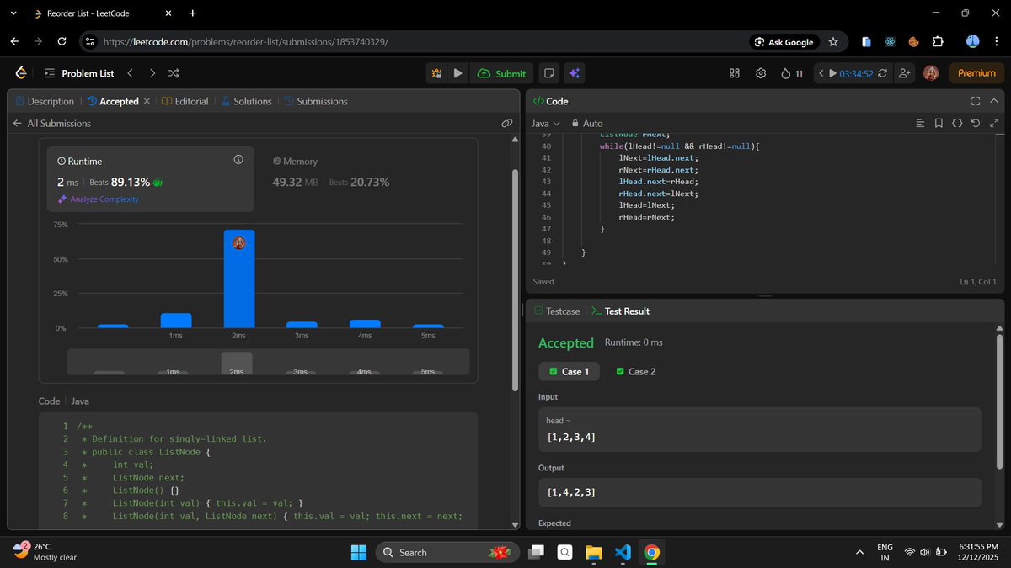
Task: Open the browser tab list chevron
Action: pos(13,13)
